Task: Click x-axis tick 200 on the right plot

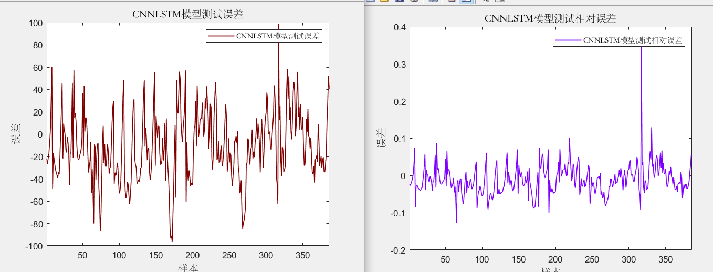Action: 555,259
